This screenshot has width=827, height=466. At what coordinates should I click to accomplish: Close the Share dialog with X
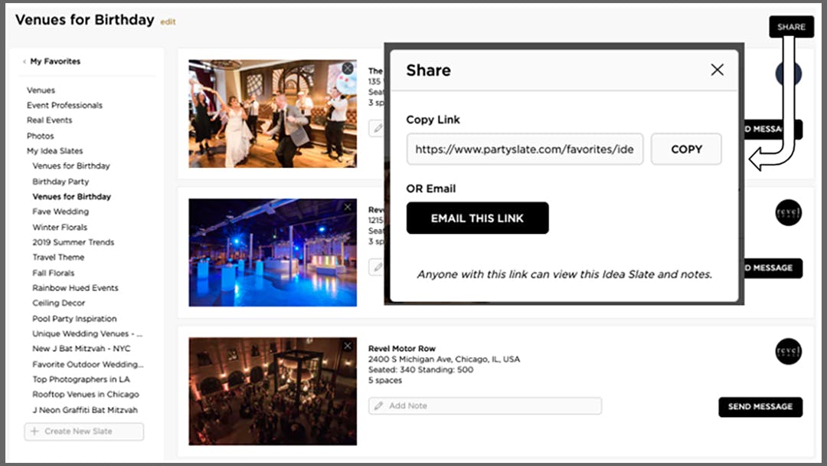[717, 70]
